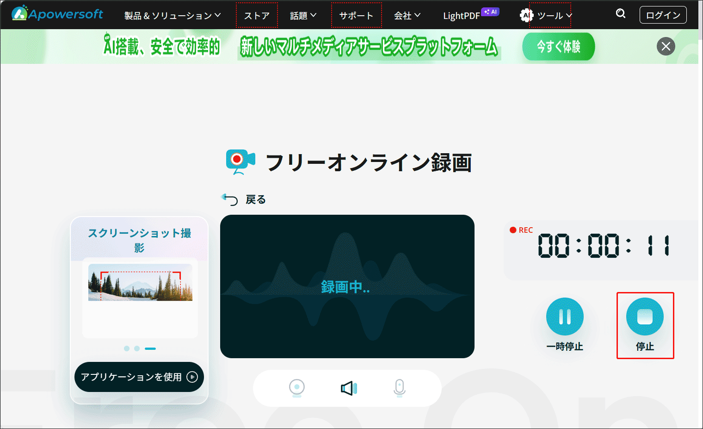Expand the 会社 dropdown
The width and height of the screenshot is (703, 429).
(x=407, y=15)
